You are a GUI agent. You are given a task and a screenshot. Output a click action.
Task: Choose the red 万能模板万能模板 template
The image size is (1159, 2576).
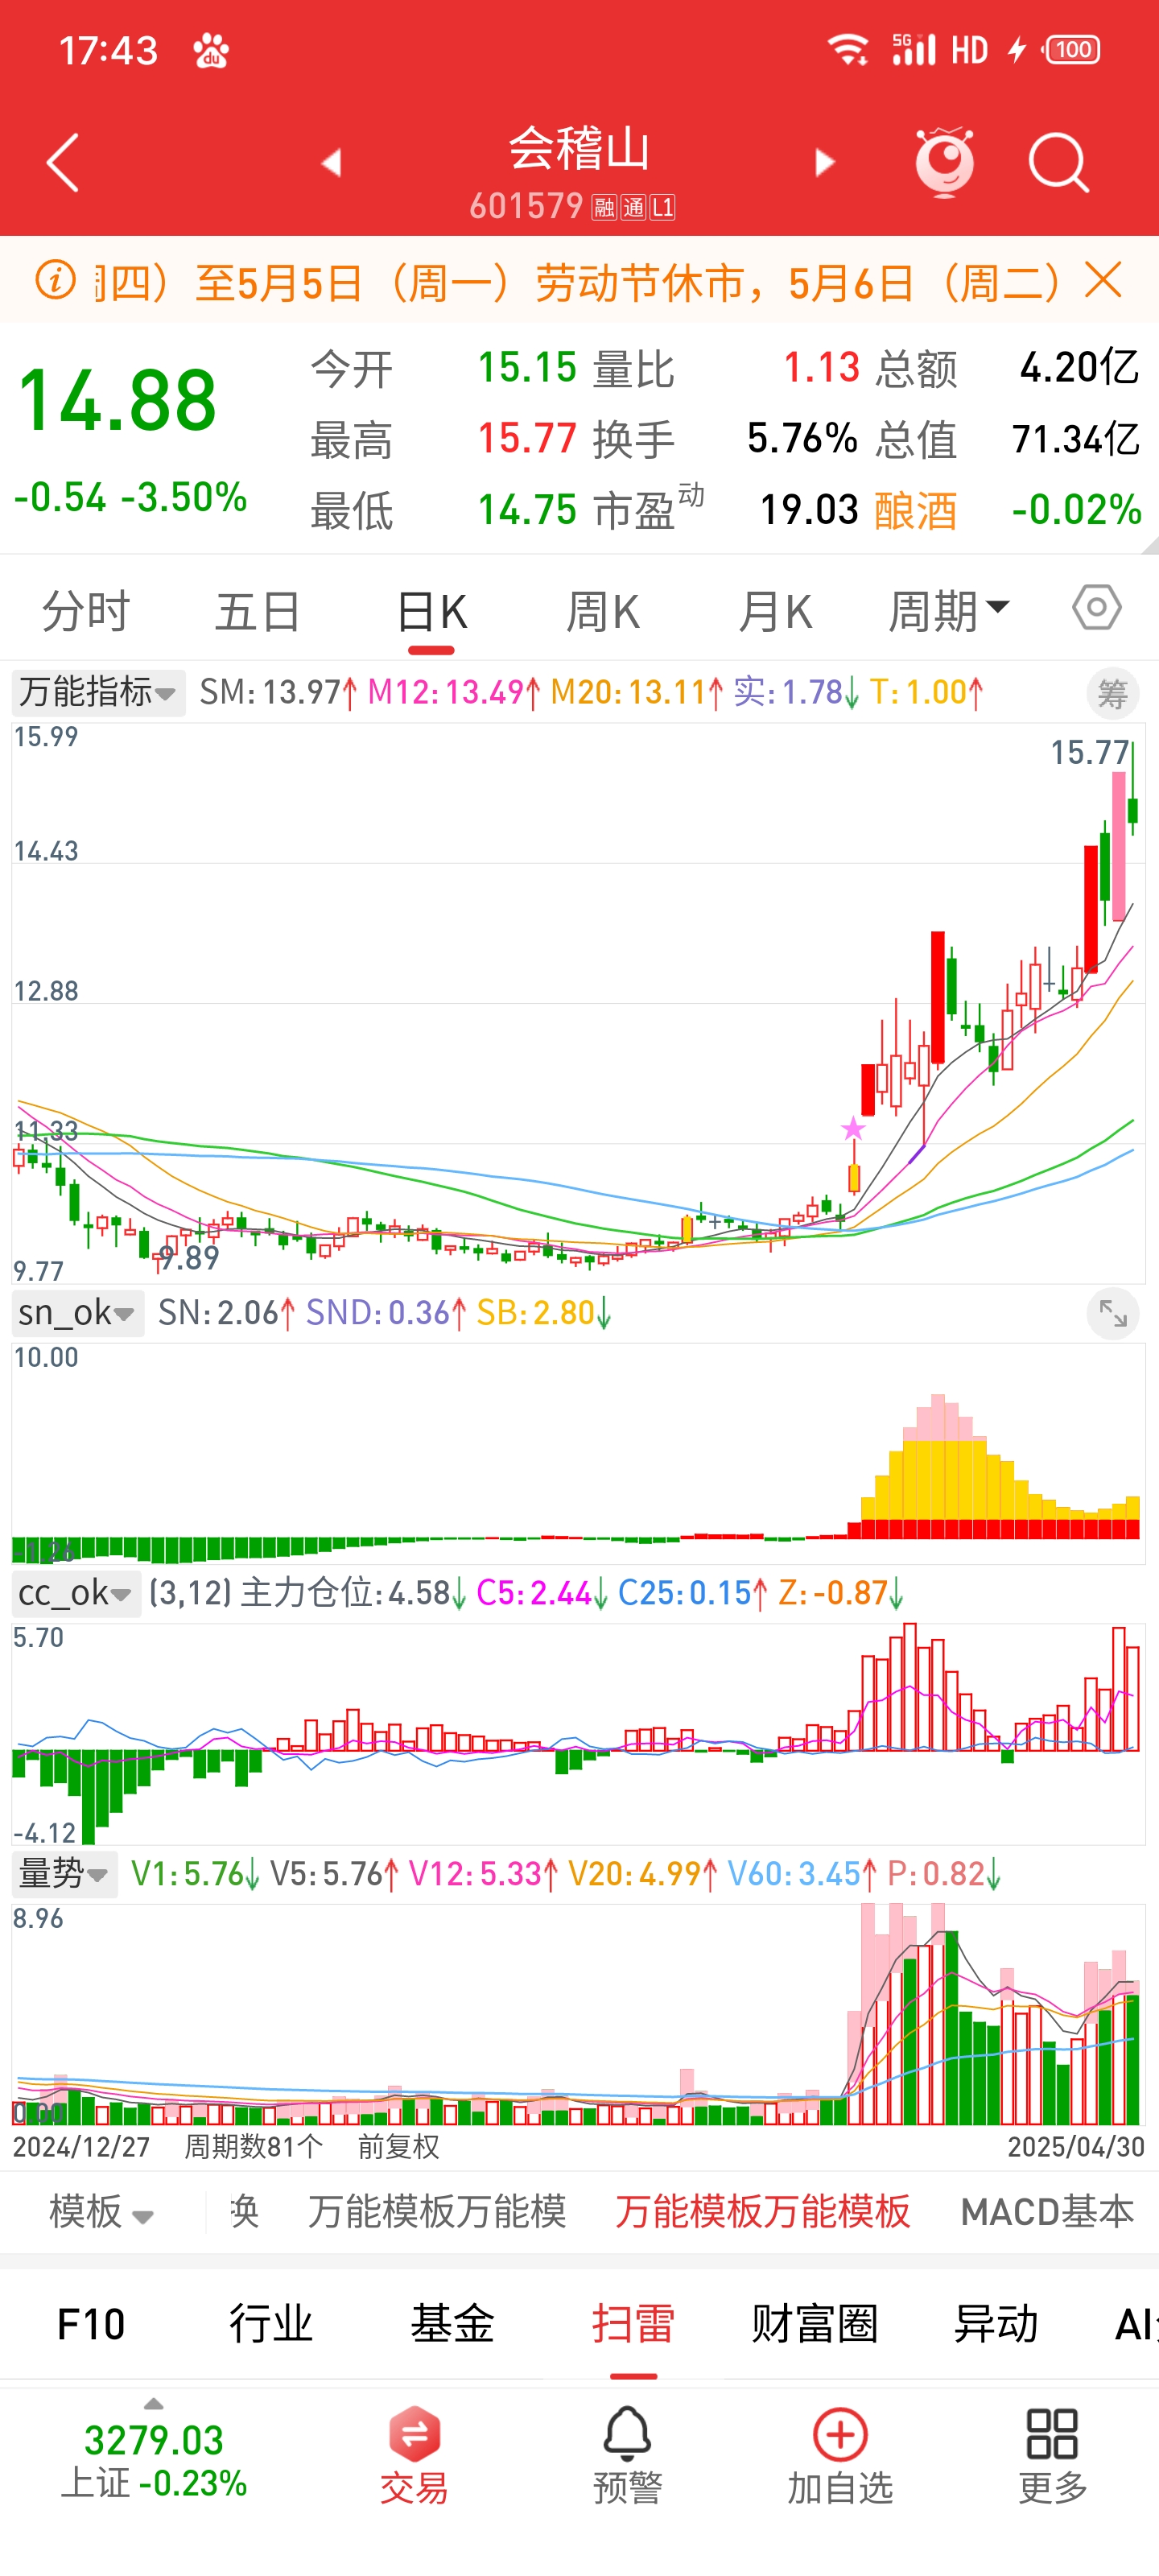click(x=763, y=2211)
